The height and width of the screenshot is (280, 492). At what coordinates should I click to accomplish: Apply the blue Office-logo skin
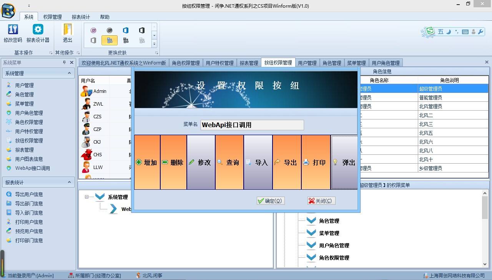[126, 30]
